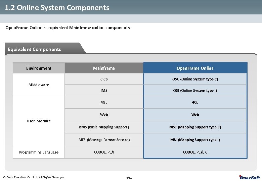Click the 'Mainframe' column header
This screenshot has width=262, height=181.
[x=104, y=68]
